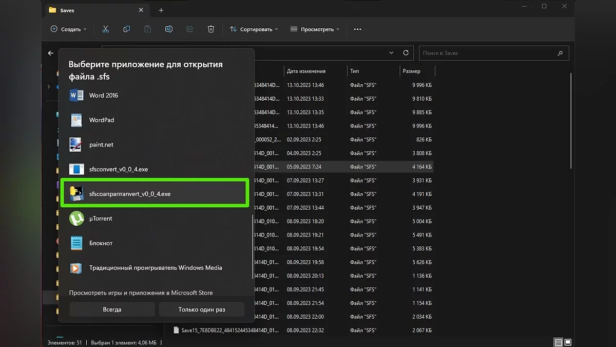Click the Refresh icon beside address bar

click(406, 53)
